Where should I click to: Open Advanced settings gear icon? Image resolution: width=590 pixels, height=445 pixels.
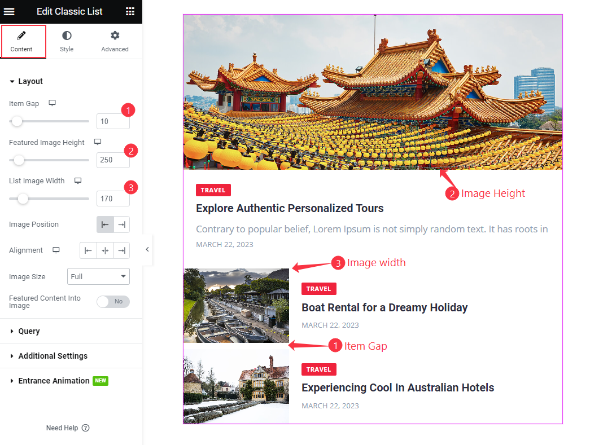click(115, 35)
